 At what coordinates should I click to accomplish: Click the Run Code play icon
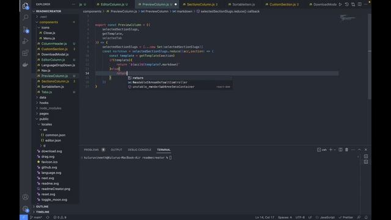pos(340,4)
